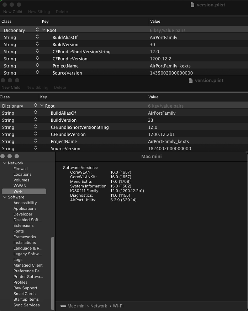Collapse the Network section in the System Information sidebar
248x311 pixels.
point(5,163)
